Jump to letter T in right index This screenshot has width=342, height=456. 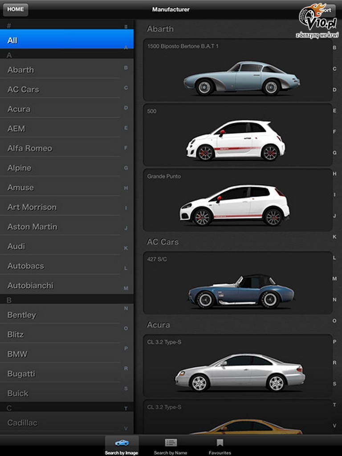[x=334, y=404]
